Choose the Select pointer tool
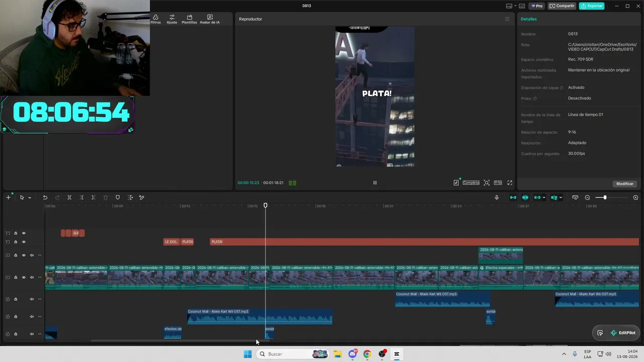The width and height of the screenshot is (644, 362). point(22,198)
